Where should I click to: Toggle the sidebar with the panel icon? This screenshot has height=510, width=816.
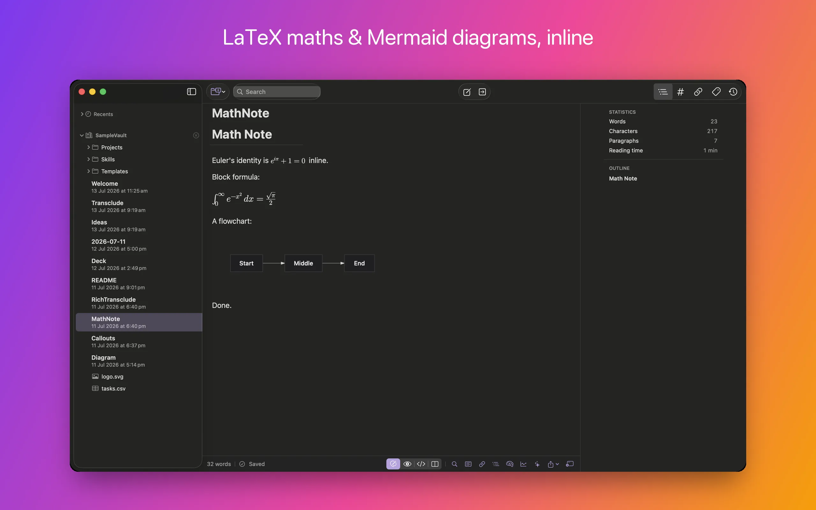pos(191,92)
